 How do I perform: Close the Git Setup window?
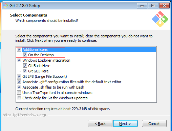(164, 6)
